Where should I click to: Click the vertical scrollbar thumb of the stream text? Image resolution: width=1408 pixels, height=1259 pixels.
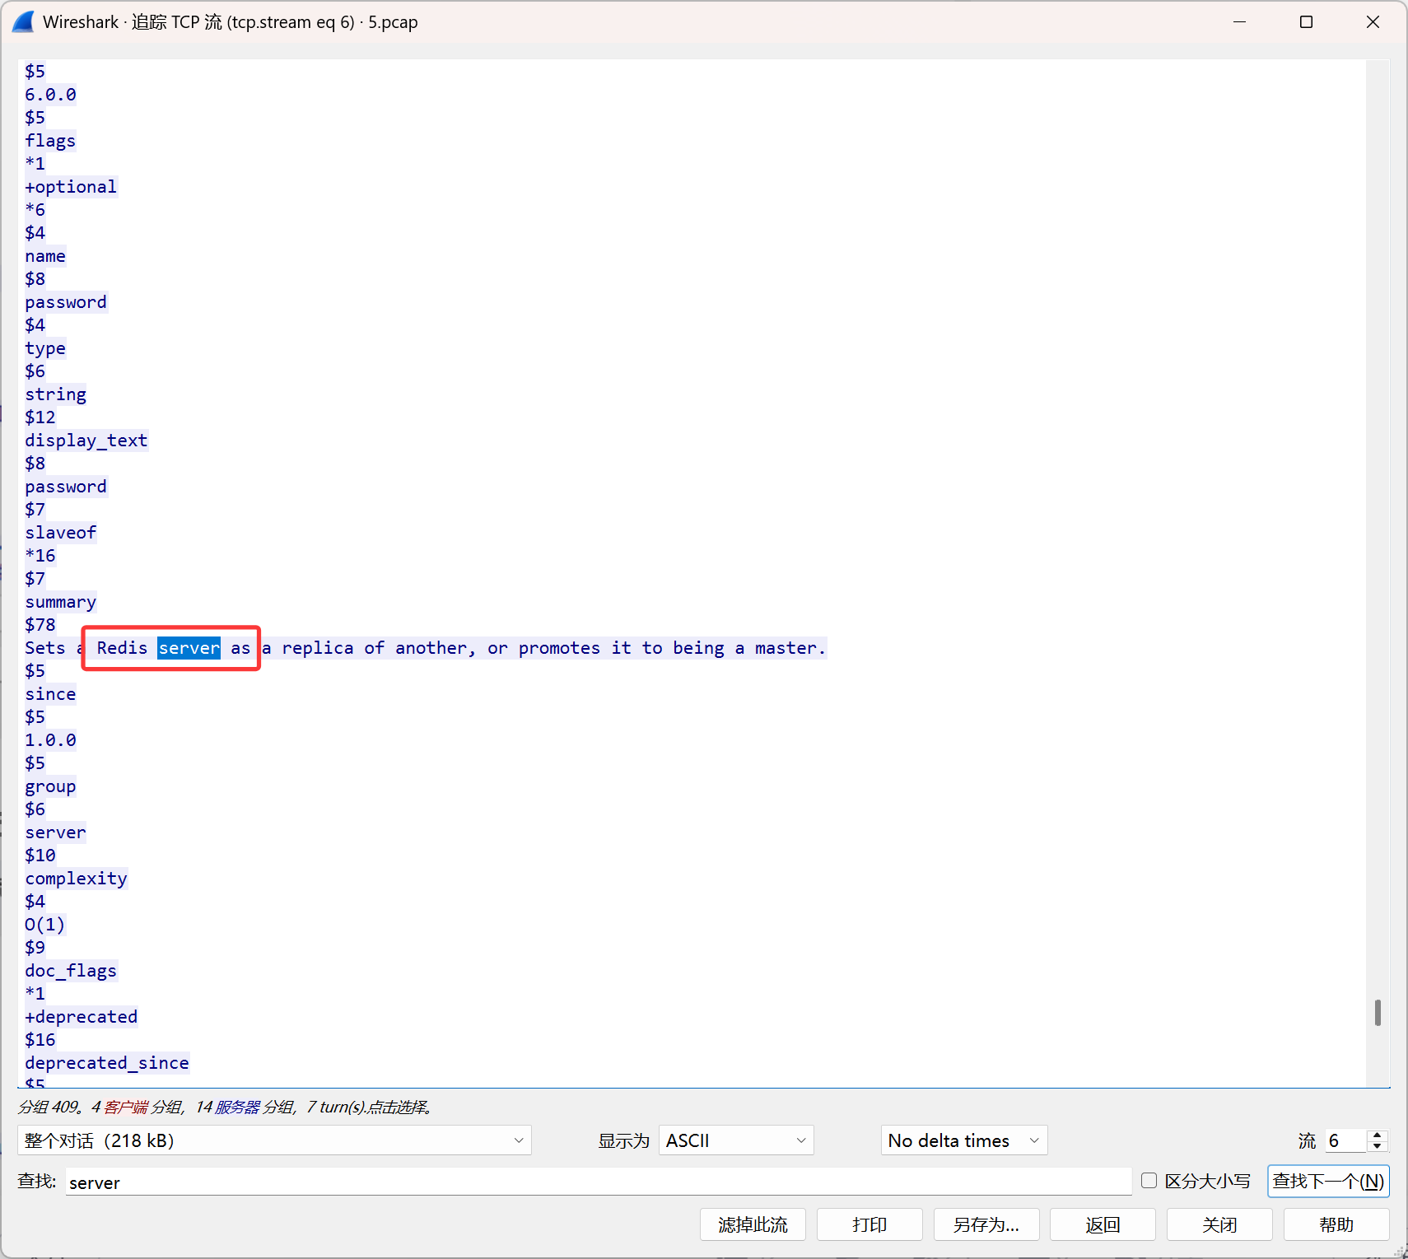[x=1378, y=1013]
